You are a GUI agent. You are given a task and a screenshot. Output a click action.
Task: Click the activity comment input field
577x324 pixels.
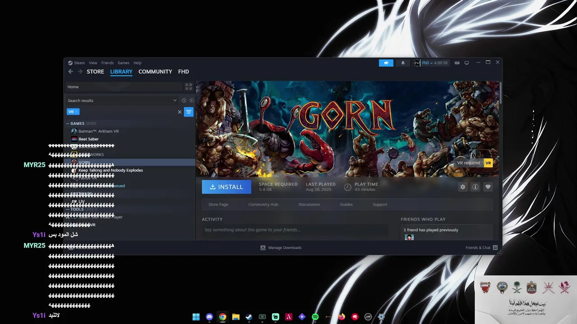point(295,230)
